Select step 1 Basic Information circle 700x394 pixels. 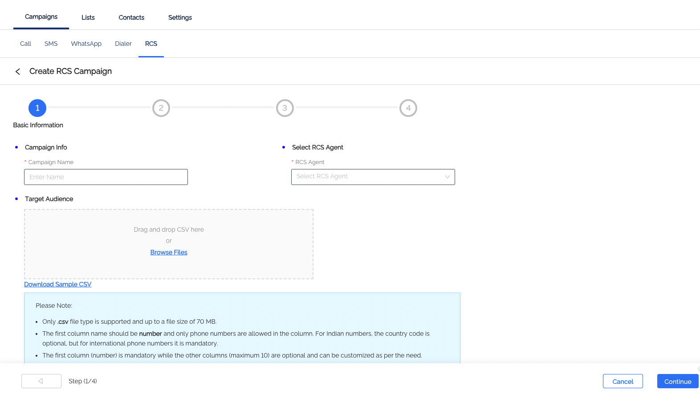37,108
